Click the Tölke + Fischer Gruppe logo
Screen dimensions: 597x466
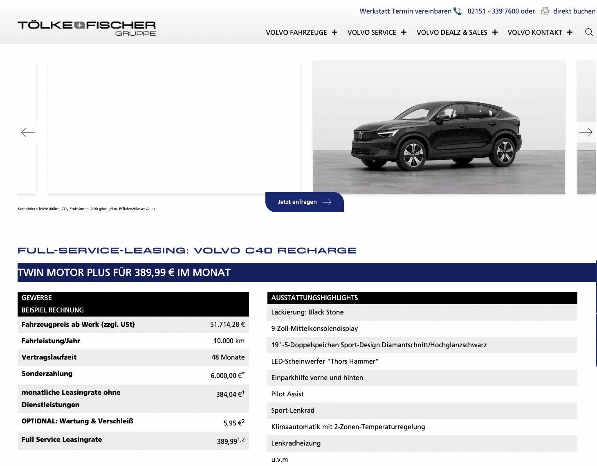coord(87,28)
